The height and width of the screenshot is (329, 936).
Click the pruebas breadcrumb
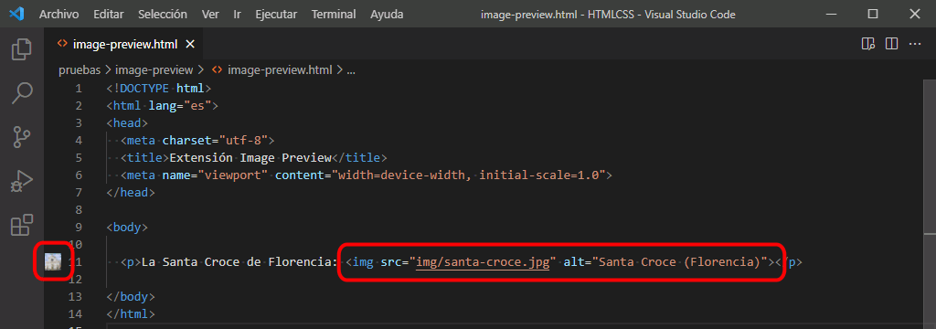coord(80,69)
